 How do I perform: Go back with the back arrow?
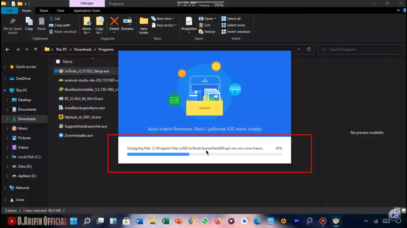tap(7, 49)
